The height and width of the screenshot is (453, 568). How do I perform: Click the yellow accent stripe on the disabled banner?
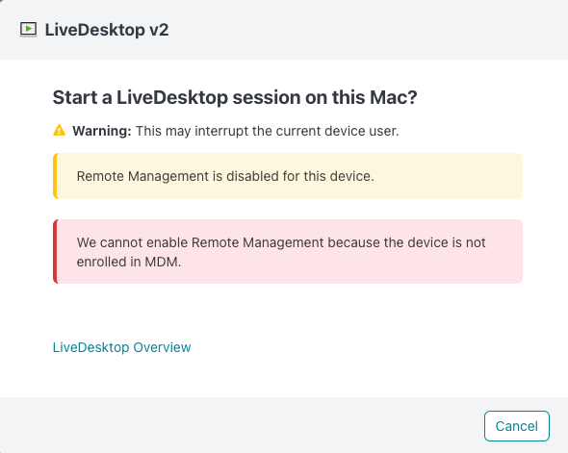pos(55,176)
